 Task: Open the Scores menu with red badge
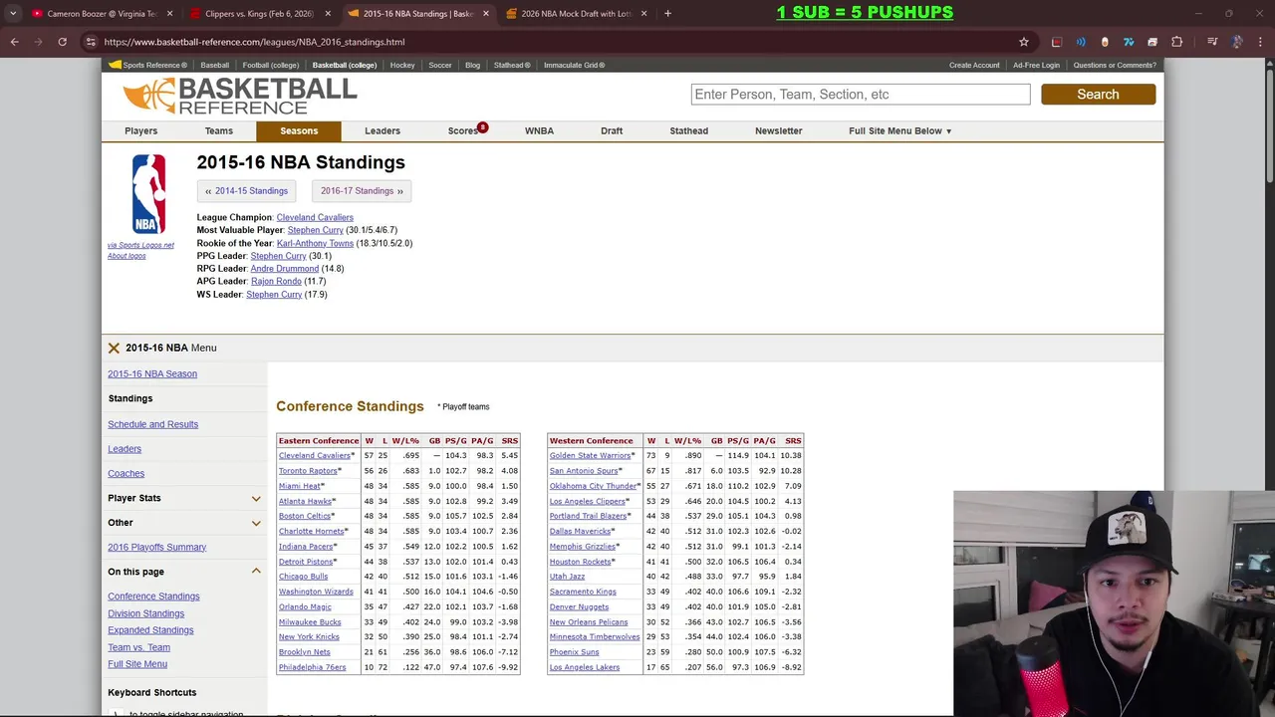[463, 130]
